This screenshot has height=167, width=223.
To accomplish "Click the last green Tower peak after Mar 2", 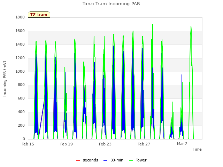I will (191, 26).
